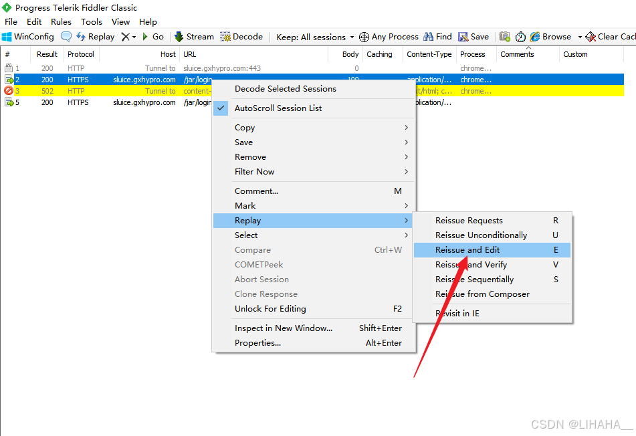Image resolution: width=636 pixels, height=436 pixels.
Task: Choose Reissue and Verify
Action: pyautogui.click(x=492, y=264)
